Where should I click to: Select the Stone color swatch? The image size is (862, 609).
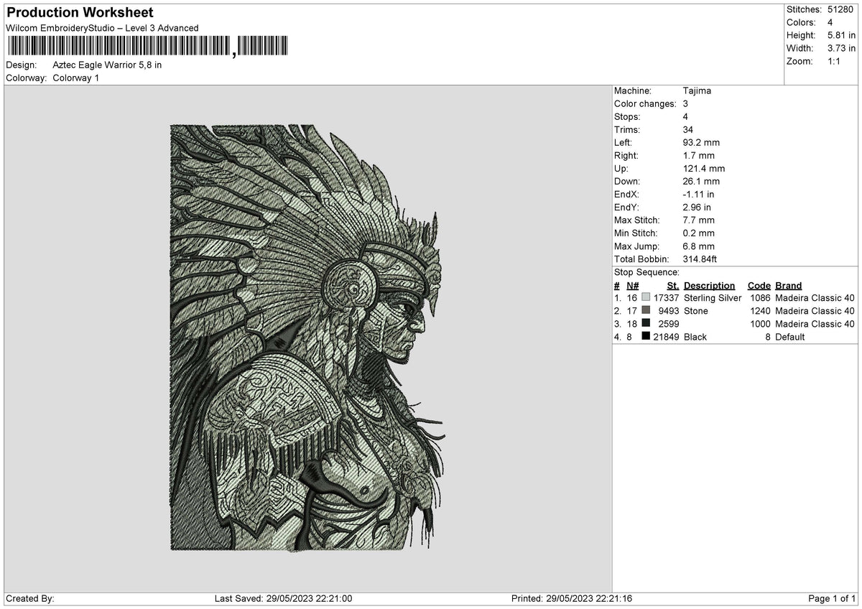click(646, 311)
